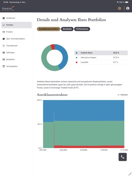Click the Transaktionen cycle icon

[x=4, y=46]
